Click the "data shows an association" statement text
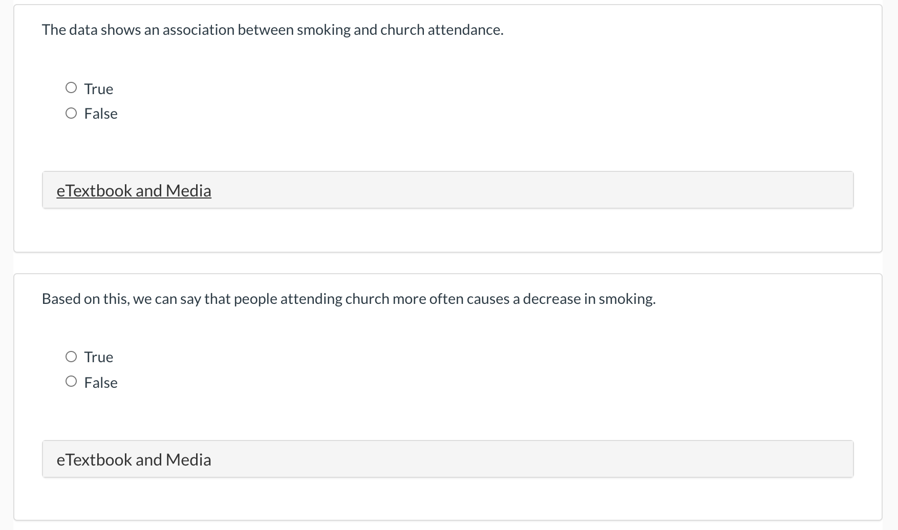This screenshot has height=530, width=898. (x=154, y=30)
